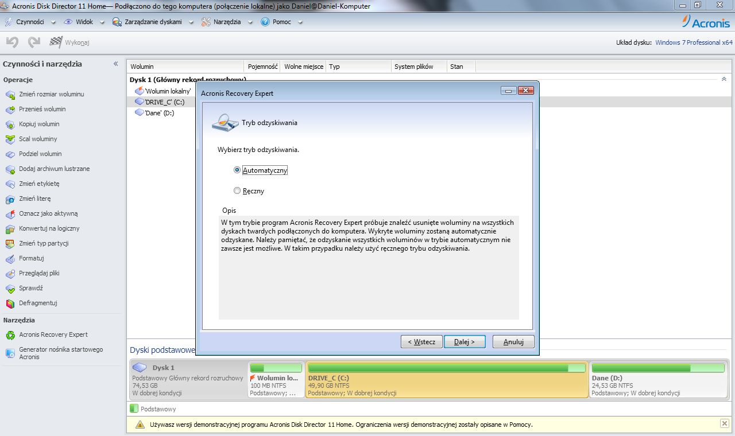Click the Podziel wolumin icon
This screenshot has width=735, height=436.
[10, 154]
